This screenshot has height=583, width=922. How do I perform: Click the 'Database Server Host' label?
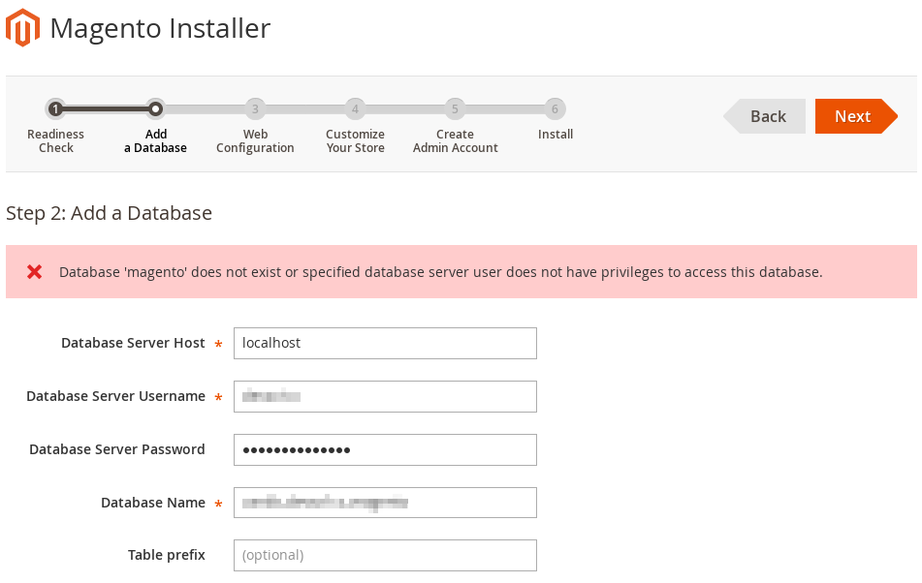133,343
